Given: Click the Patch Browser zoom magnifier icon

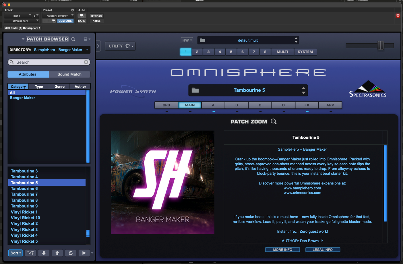Looking at the screenshot, I should tap(73, 39).
